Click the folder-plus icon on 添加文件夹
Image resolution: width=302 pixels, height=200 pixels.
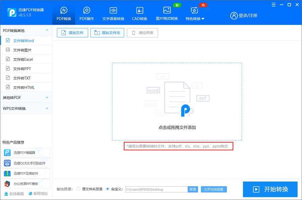click(x=97, y=33)
